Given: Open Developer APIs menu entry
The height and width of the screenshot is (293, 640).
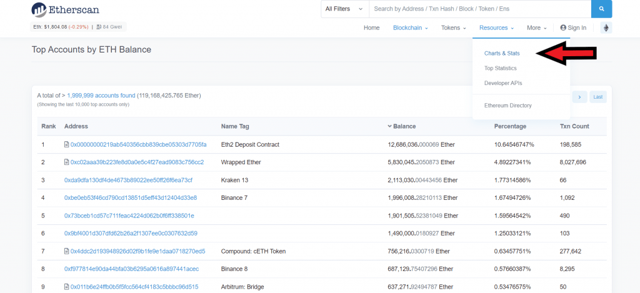Looking at the screenshot, I should click(x=502, y=83).
